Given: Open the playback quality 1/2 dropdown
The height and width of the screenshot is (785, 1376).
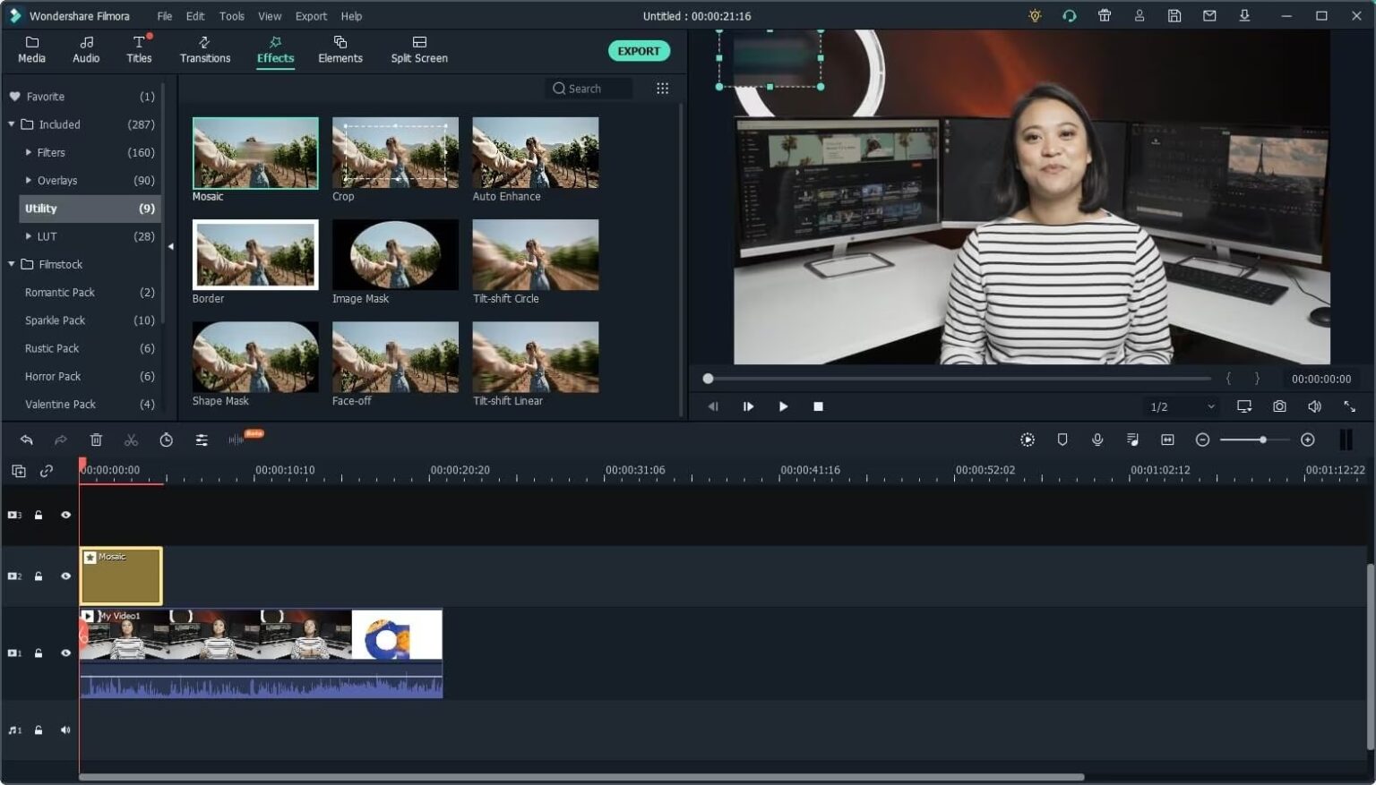Looking at the screenshot, I should click(1180, 406).
